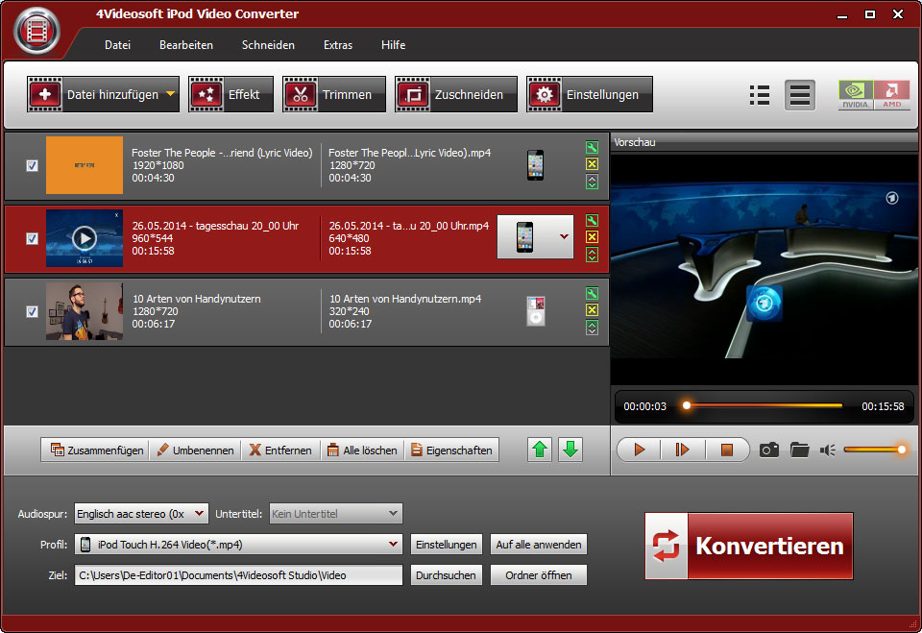Select the Foster The People thumbnail
Image resolution: width=922 pixels, height=633 pixels.
pyautogui.click(x=85, y=165)
